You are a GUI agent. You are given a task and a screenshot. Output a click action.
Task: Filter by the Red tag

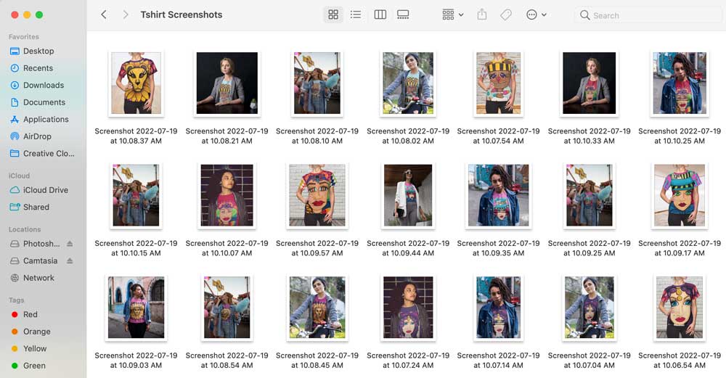[30, 315]
